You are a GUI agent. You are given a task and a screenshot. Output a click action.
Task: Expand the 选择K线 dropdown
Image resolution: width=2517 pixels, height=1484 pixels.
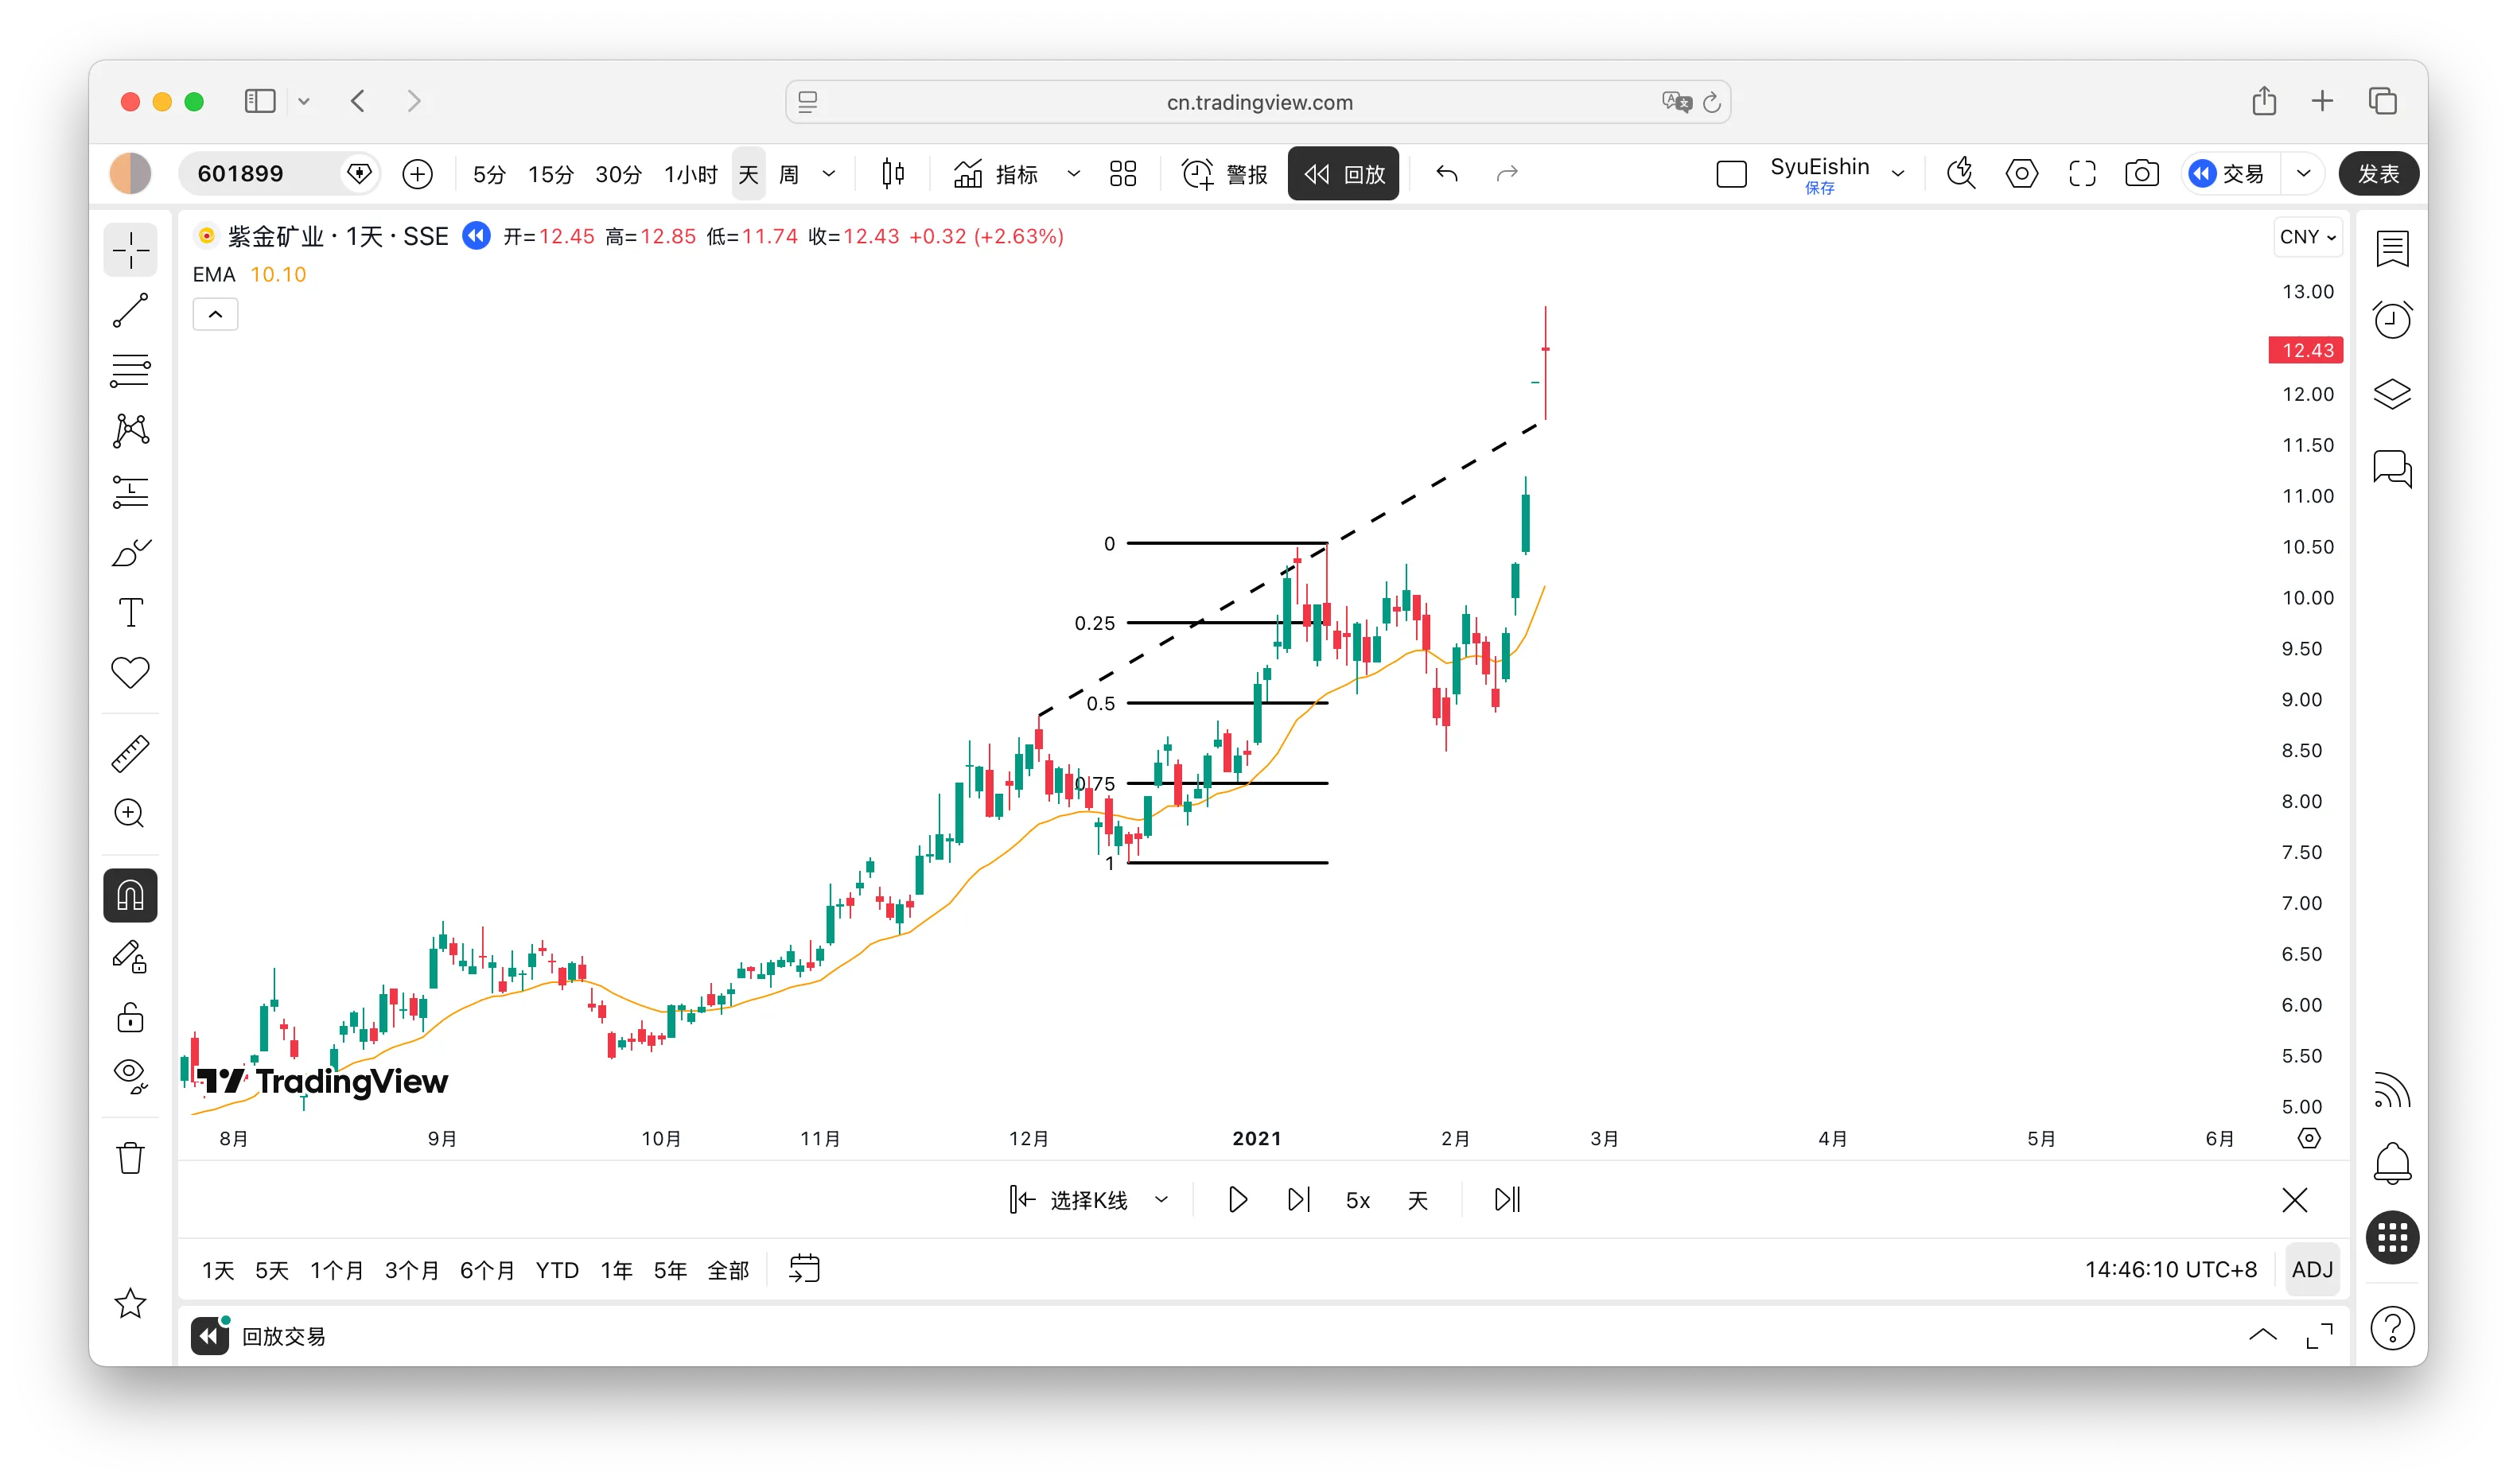coord(1161,1200)
